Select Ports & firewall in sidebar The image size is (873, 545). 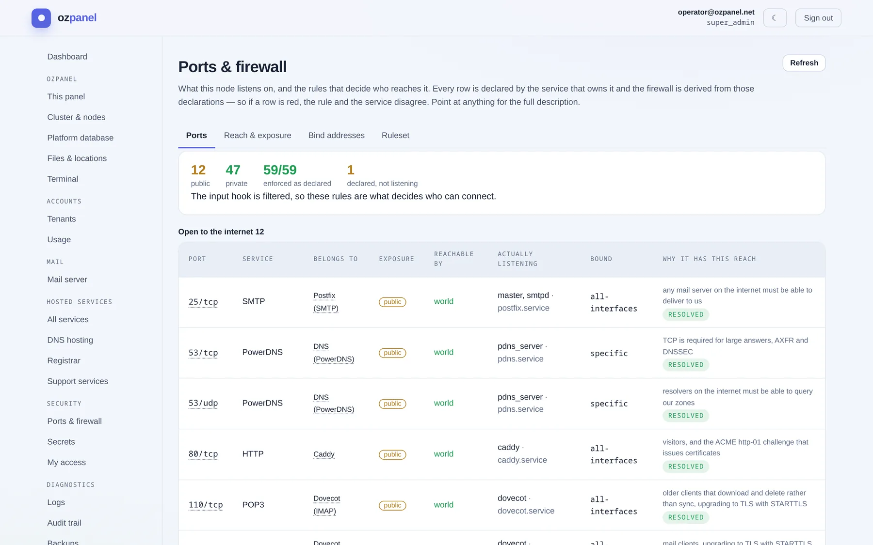pos(75,421)
